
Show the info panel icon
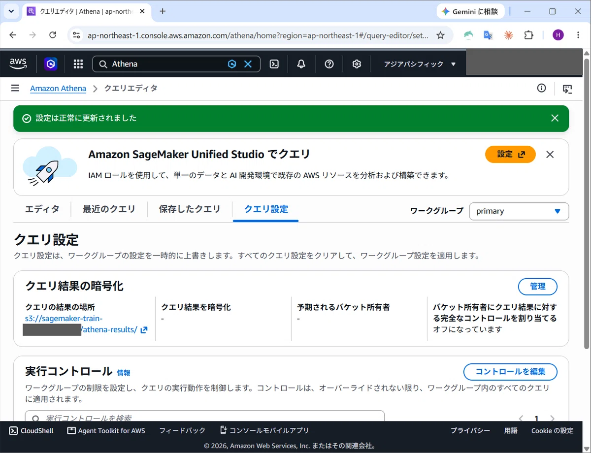(541, 88)
